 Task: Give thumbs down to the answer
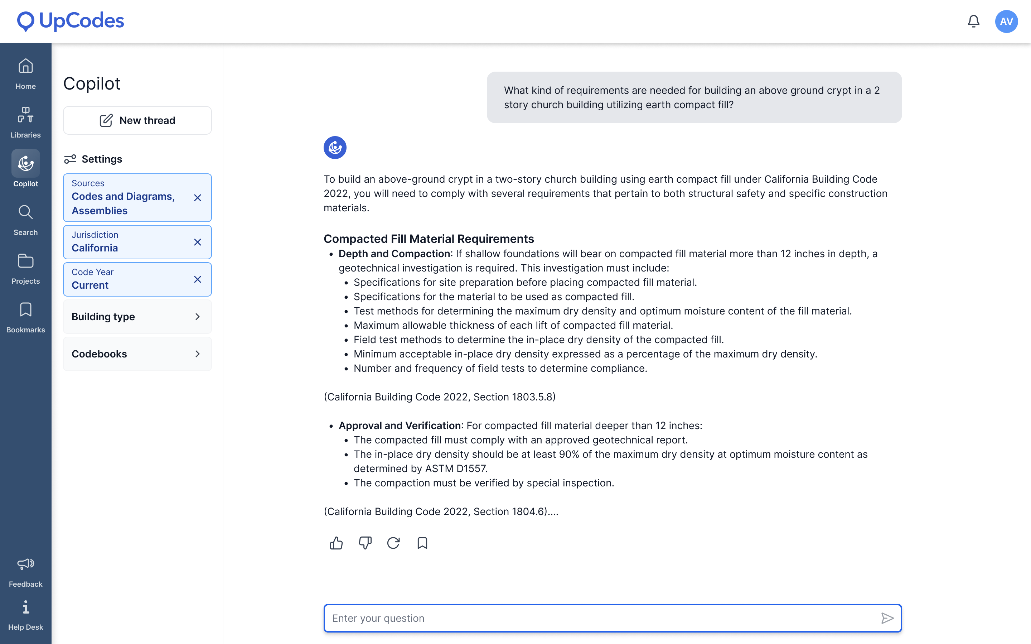coord(365,543)
